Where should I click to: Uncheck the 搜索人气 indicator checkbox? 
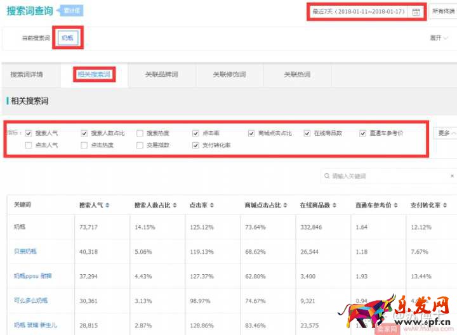point(29,133)
